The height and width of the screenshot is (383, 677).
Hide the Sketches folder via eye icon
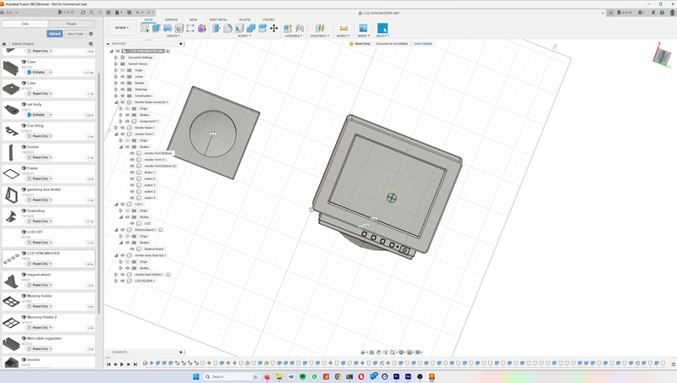pyautogui.click(x=122, y=89)
